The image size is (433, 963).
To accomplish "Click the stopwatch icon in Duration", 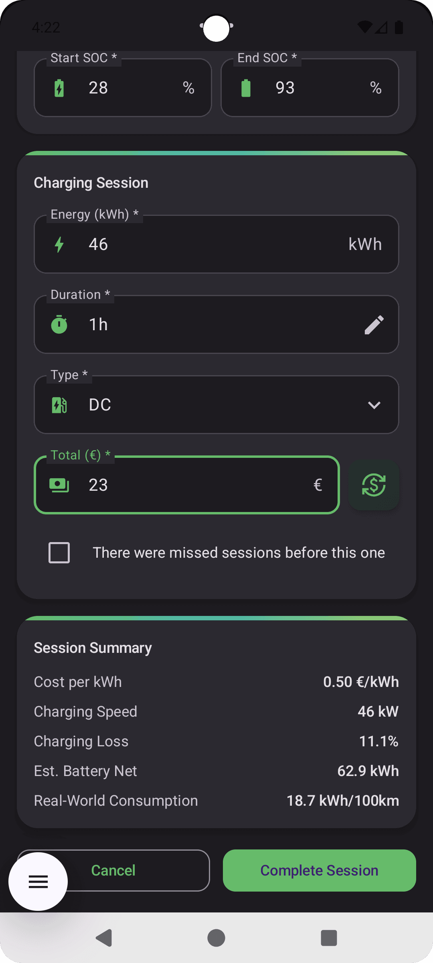I will click(59, 325).
